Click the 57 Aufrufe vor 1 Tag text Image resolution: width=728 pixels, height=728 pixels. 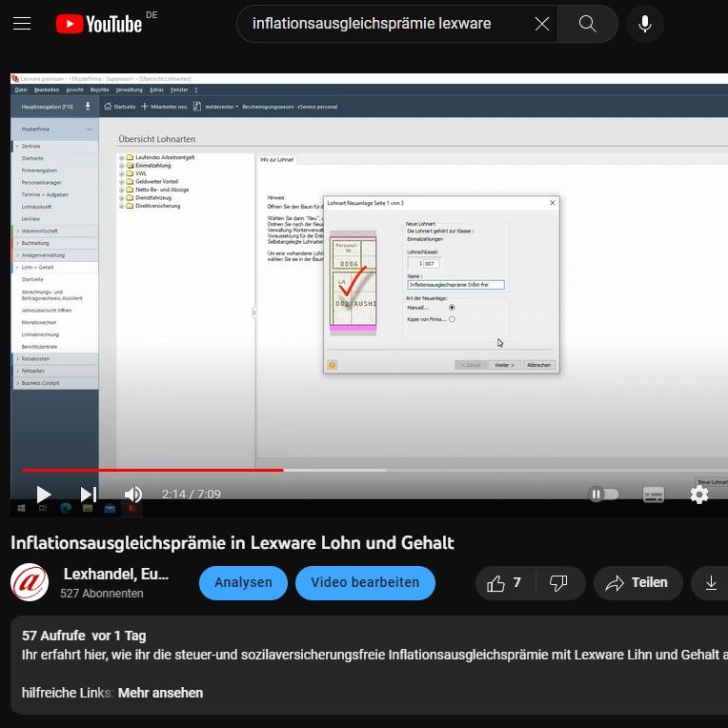click(84, 636)
